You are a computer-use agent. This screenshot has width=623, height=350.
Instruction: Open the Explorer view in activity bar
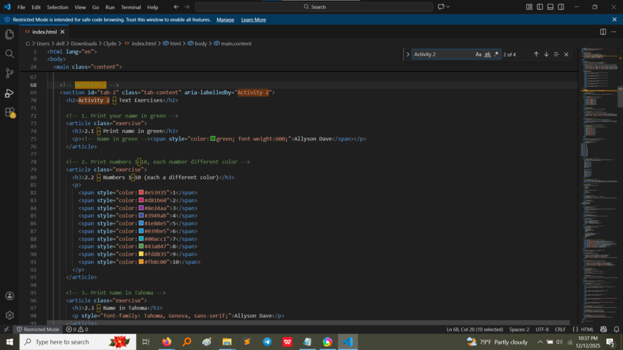coord(9,35)
